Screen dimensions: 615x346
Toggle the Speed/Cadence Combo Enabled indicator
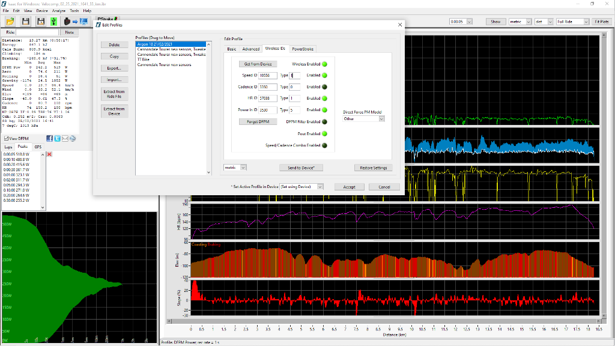(x=325, y=145)
